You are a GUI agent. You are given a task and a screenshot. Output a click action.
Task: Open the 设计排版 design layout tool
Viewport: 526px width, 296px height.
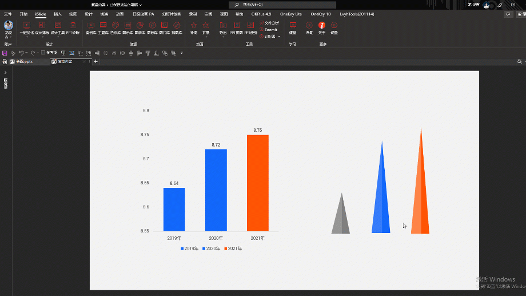pos(42,28)
